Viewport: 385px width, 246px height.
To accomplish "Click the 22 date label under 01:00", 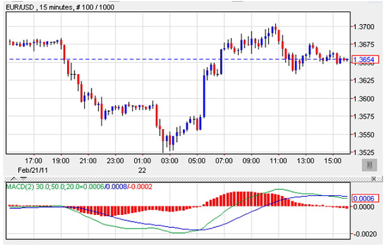I will pos(142,170).
